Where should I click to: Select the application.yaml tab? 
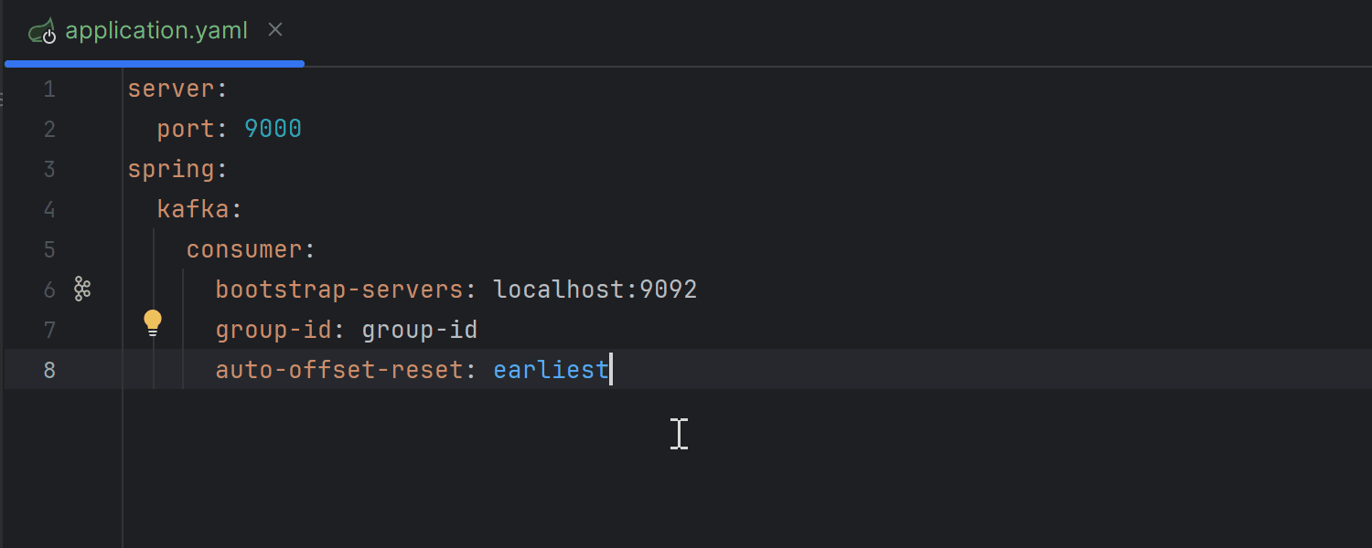[x=155, y=29]
